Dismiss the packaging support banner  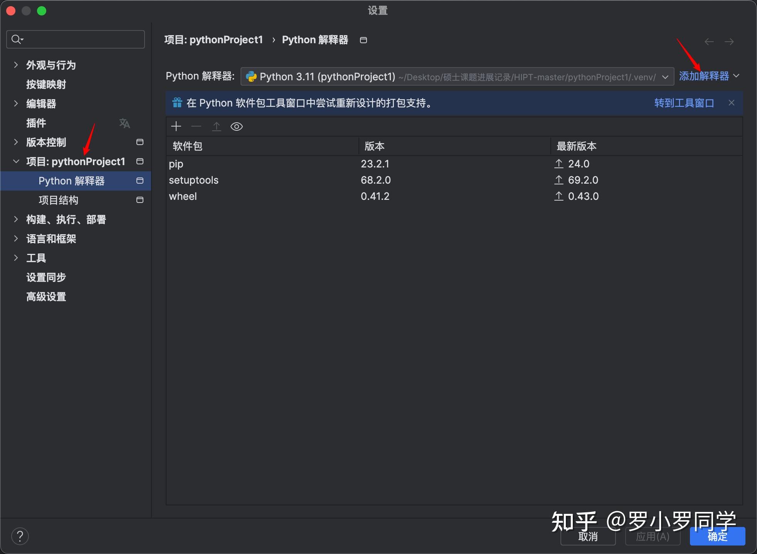coord(732,103)
